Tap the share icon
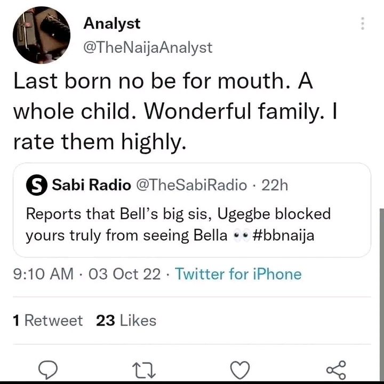384x384 pixels. click(x=336, y=369)
